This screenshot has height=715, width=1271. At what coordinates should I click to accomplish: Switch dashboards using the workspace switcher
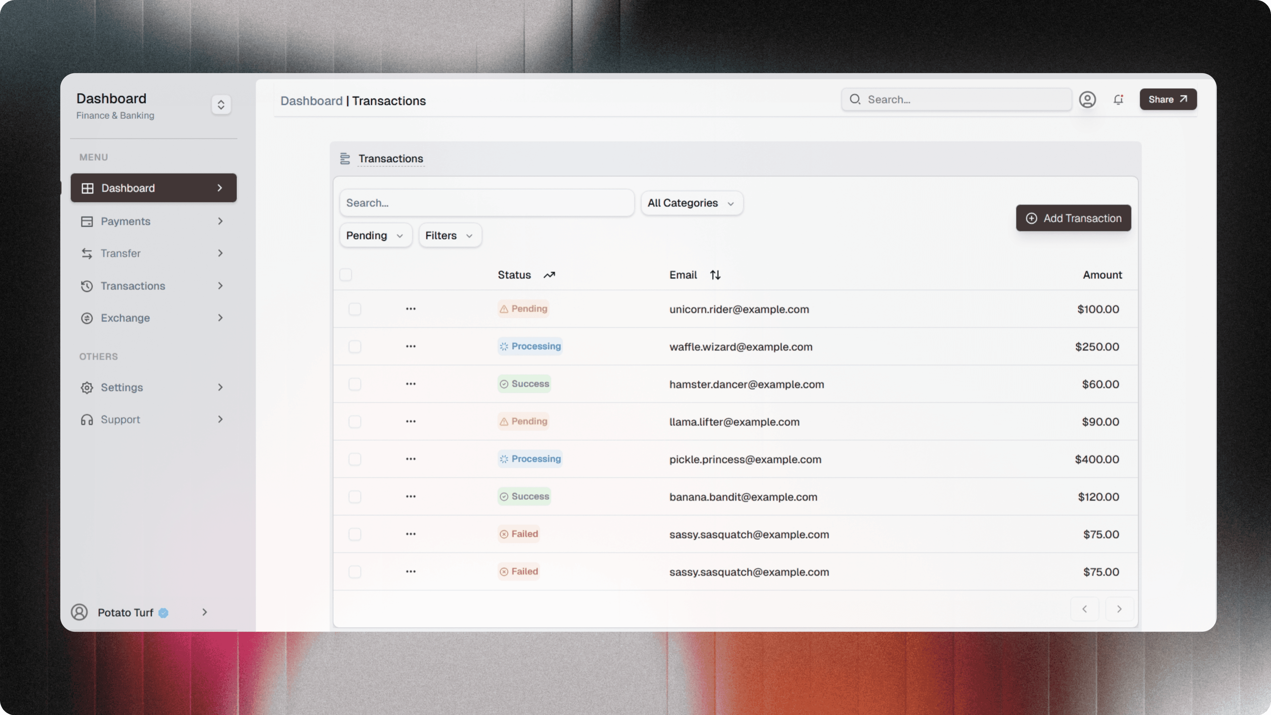pyautogui.click(x=221, y=104)
